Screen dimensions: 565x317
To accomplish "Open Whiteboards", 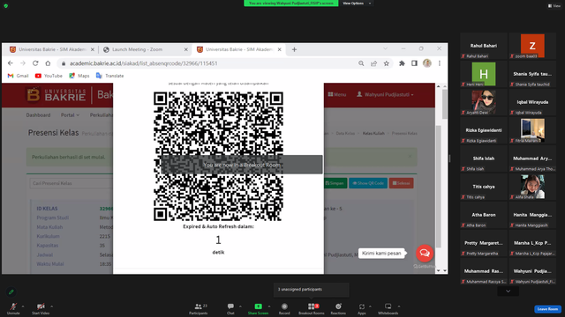I will pyautogui.click(x=388, y=308).
